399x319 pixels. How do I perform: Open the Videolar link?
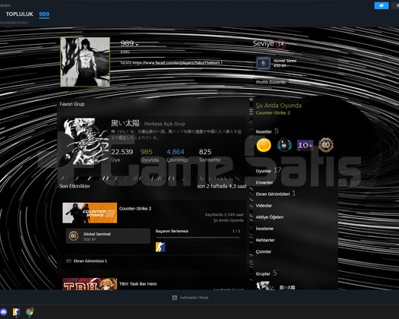pos(264,206)
